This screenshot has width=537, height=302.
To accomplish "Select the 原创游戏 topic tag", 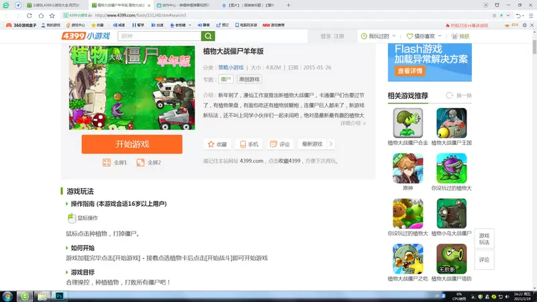I will [249, 79].
